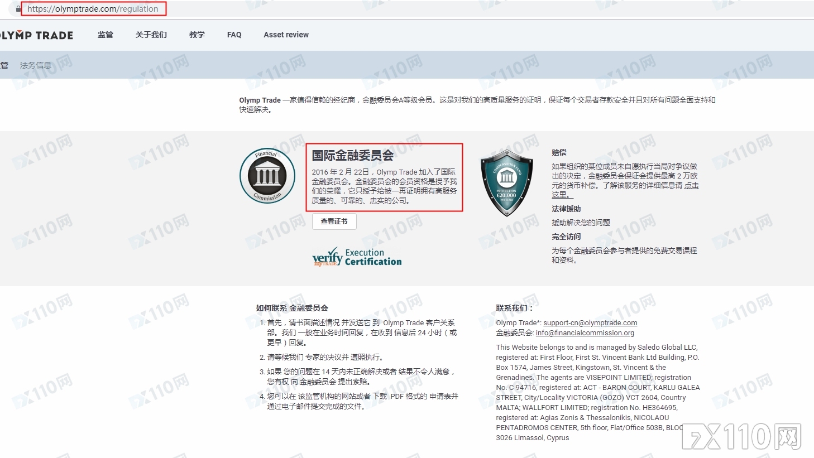Switch to the Asset review section
This screenshot has width=814, height=458.
[x=286, y=35]
